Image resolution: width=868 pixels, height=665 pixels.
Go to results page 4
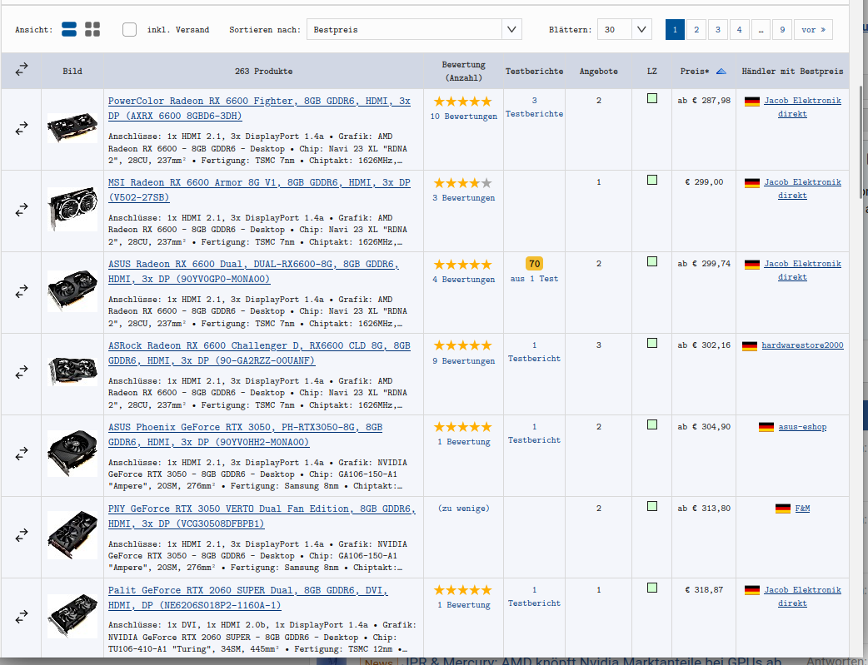[x=739, y=29]
